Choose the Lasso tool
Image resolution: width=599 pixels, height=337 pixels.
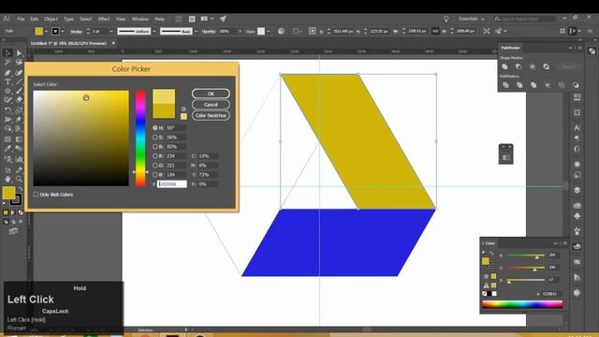[19, 62]
